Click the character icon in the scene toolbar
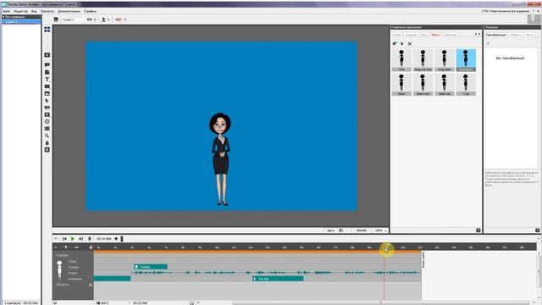 point(103,19)
